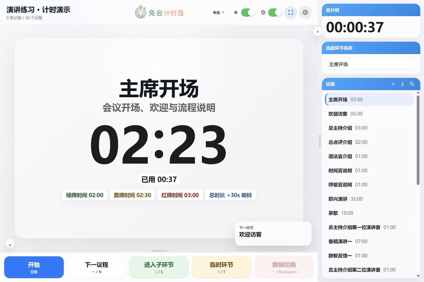The height and width of the screenshot is (282, 424).
Task: Click the rabbit timer logo
Action: click(x=159, y=12)
